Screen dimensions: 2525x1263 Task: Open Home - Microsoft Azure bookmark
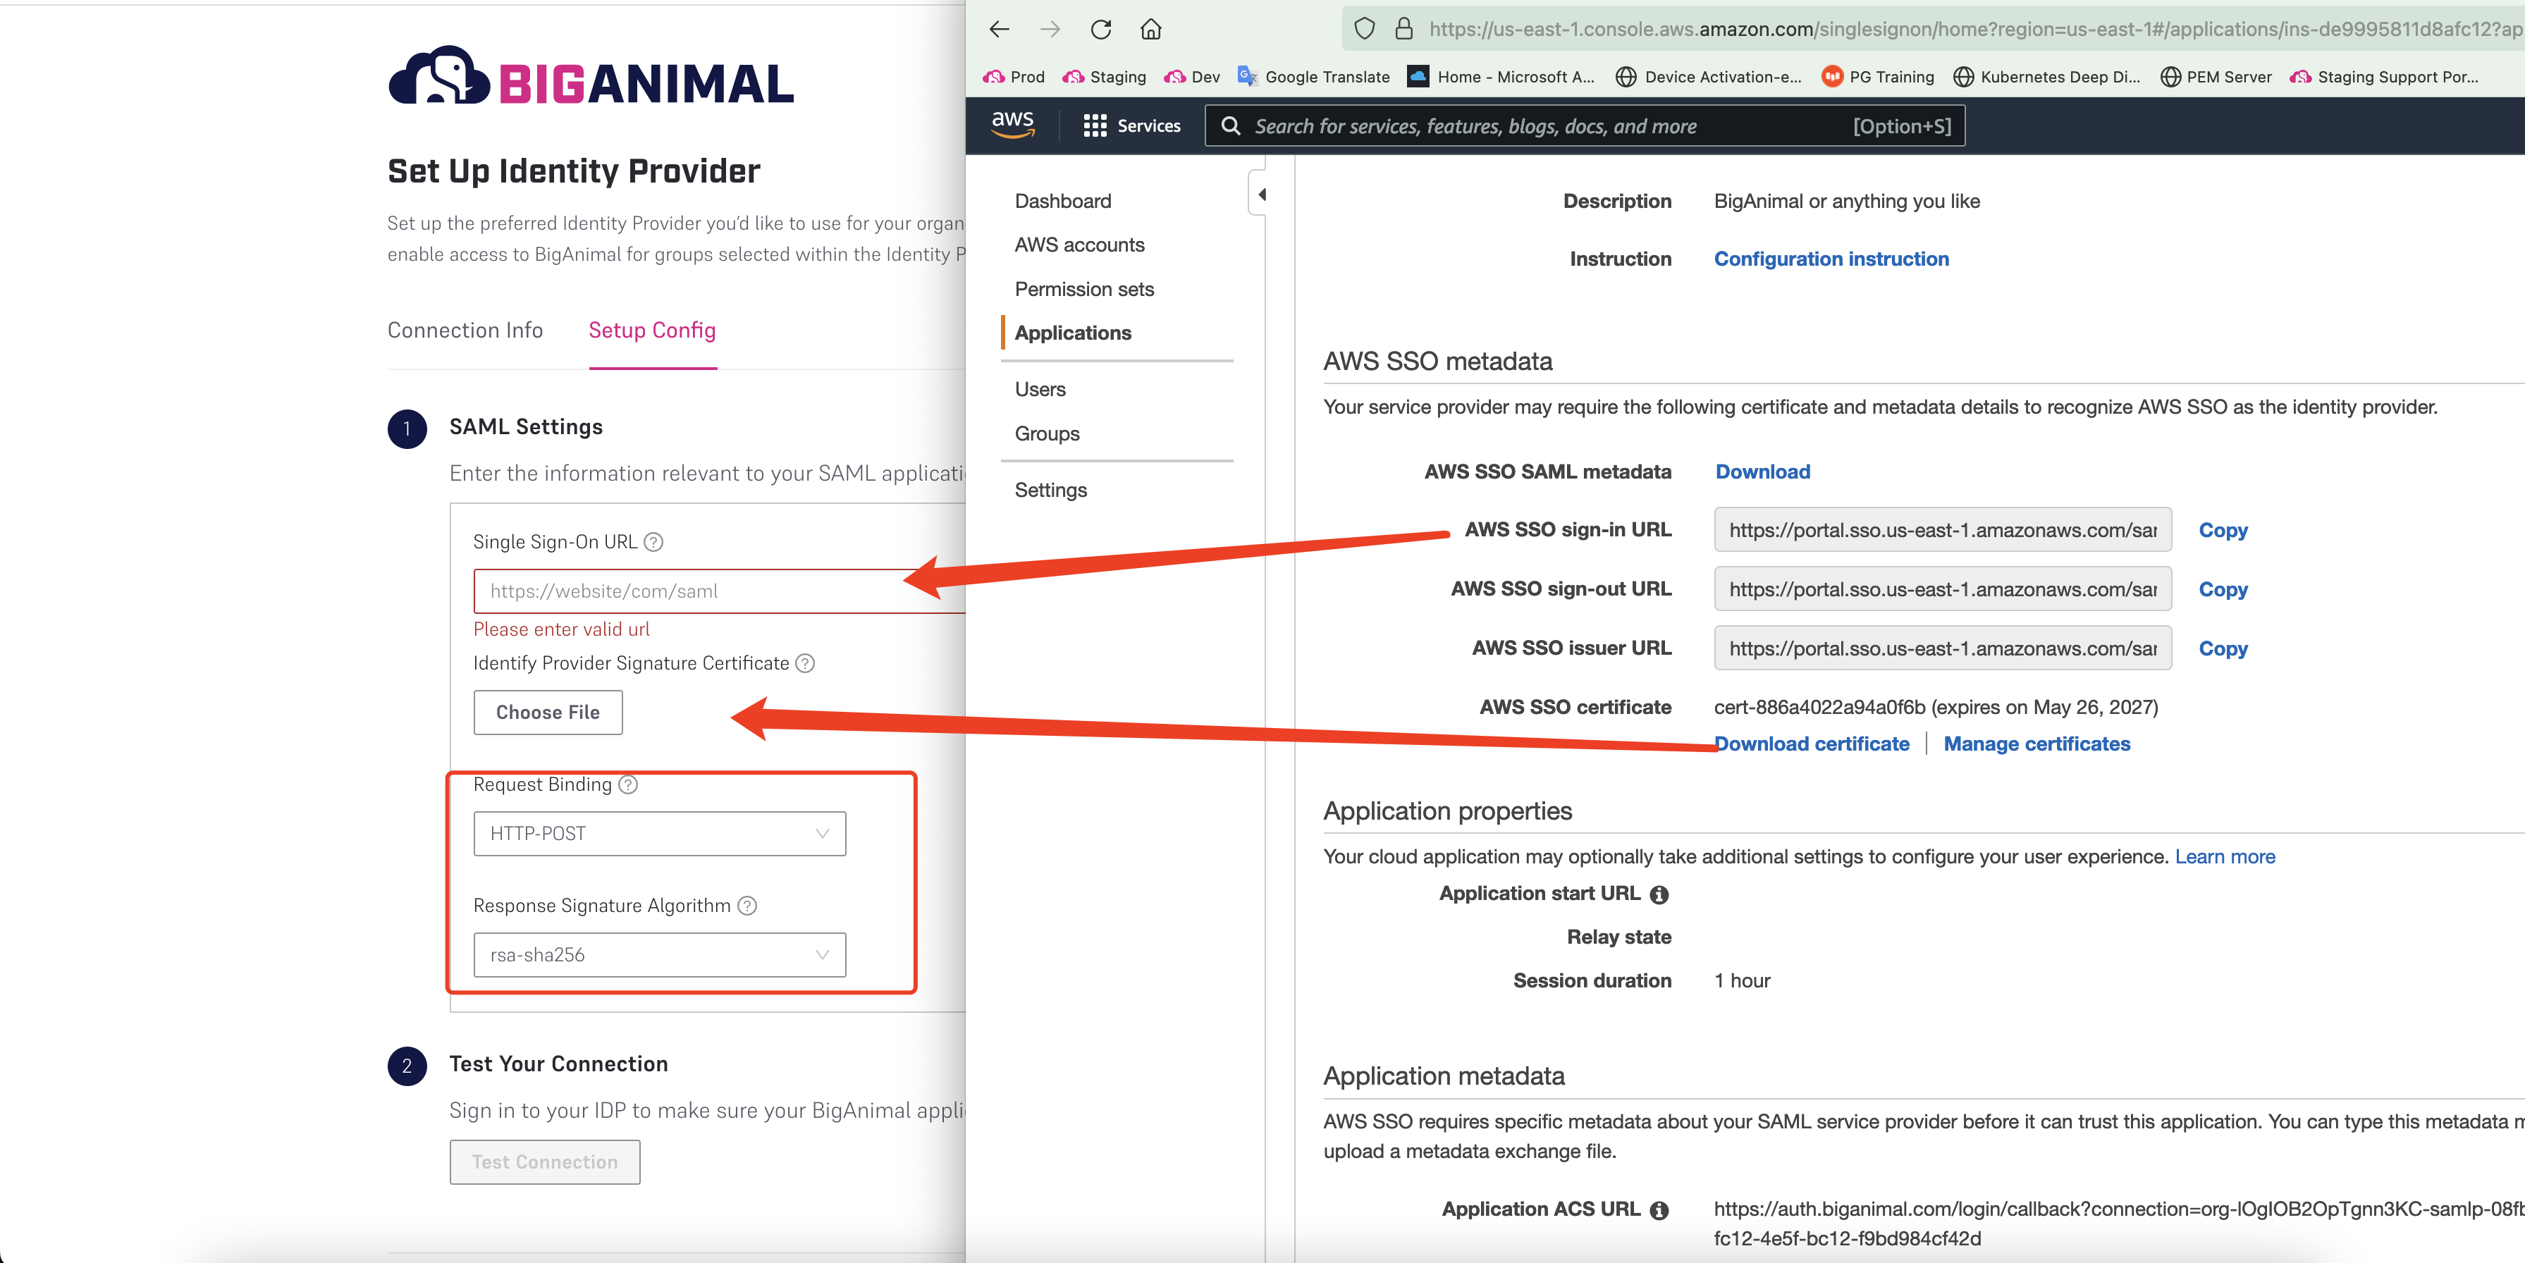click(x=1501, y=76)
